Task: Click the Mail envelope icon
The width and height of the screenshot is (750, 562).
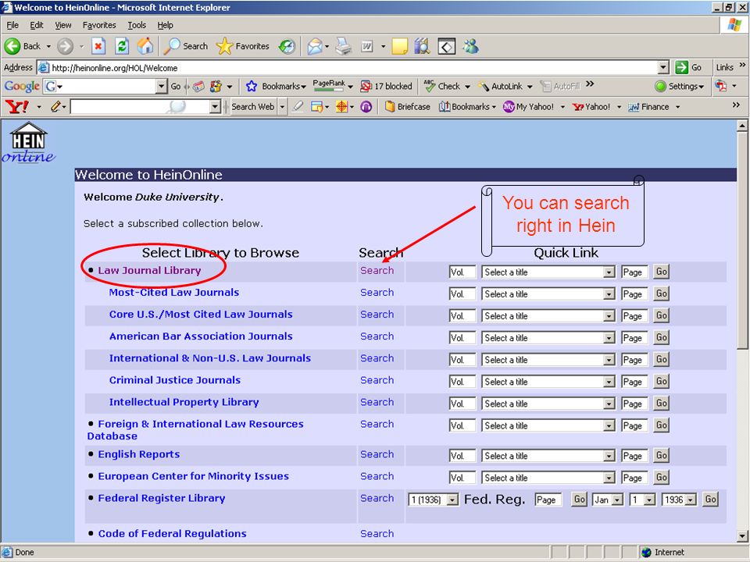Action: pos(315,46)
